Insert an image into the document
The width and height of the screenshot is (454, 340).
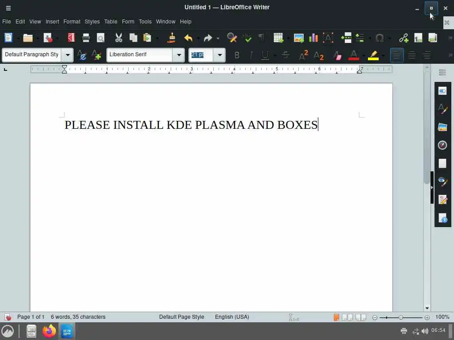pyautogui.click(x=298, y=38)
